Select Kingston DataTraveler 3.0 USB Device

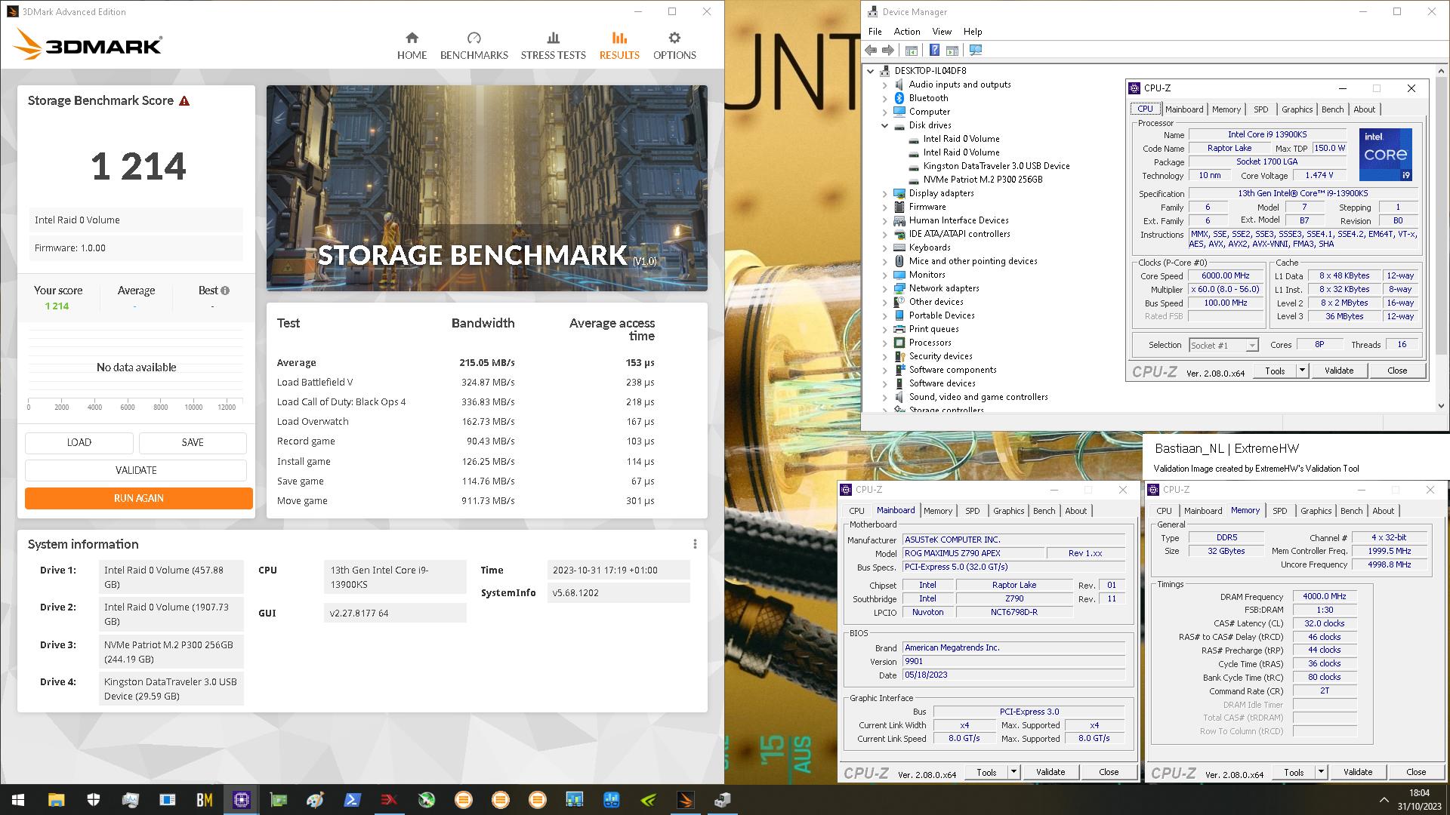click(x=996, y=166)
